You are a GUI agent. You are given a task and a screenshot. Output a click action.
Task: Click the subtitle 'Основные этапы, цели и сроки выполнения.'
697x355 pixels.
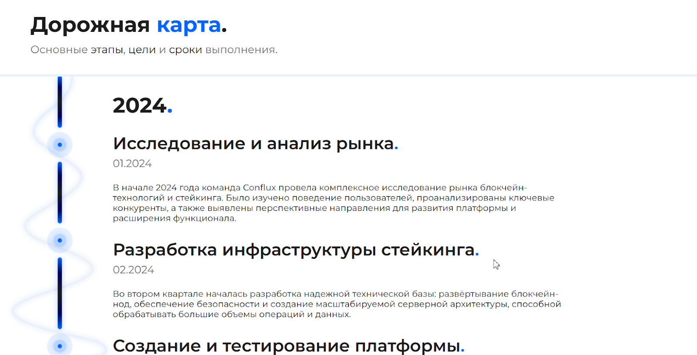pos(154,50)
